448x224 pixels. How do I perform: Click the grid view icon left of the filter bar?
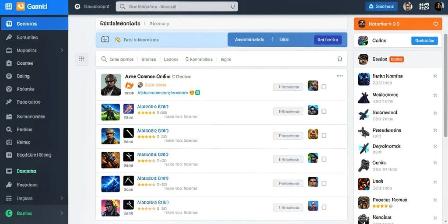(82, 59)
